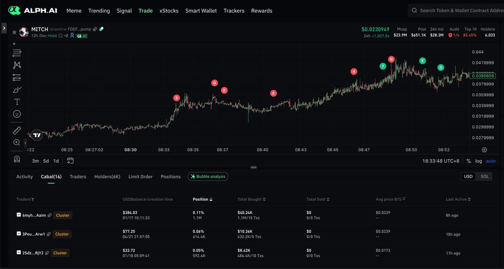Expand the collapsed left sidebar arrow
The image size is (504, 269).
pyautogui.click(x=4, y=28)
